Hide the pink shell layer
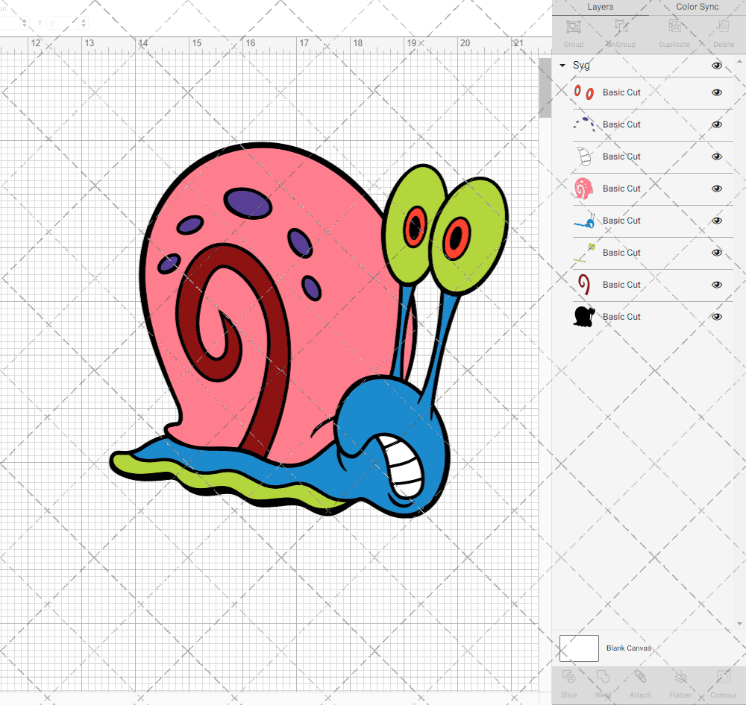Image resolution: width=746 pixels, height=705 pixels. click(x=716, y=189)
